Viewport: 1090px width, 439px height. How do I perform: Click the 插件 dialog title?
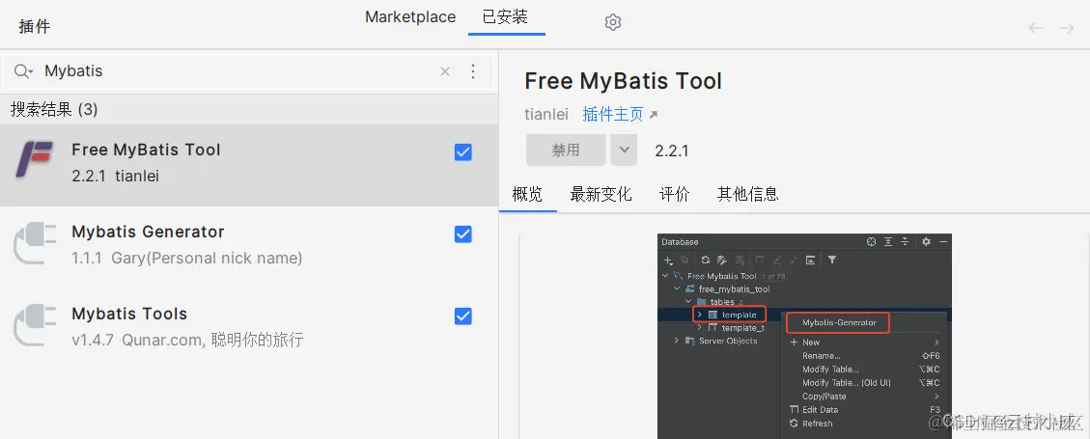pyautogui.click(x=35, y=27)
